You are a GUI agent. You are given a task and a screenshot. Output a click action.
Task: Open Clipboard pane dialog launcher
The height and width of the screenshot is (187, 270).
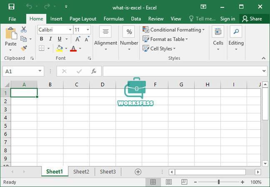point(32,58)
